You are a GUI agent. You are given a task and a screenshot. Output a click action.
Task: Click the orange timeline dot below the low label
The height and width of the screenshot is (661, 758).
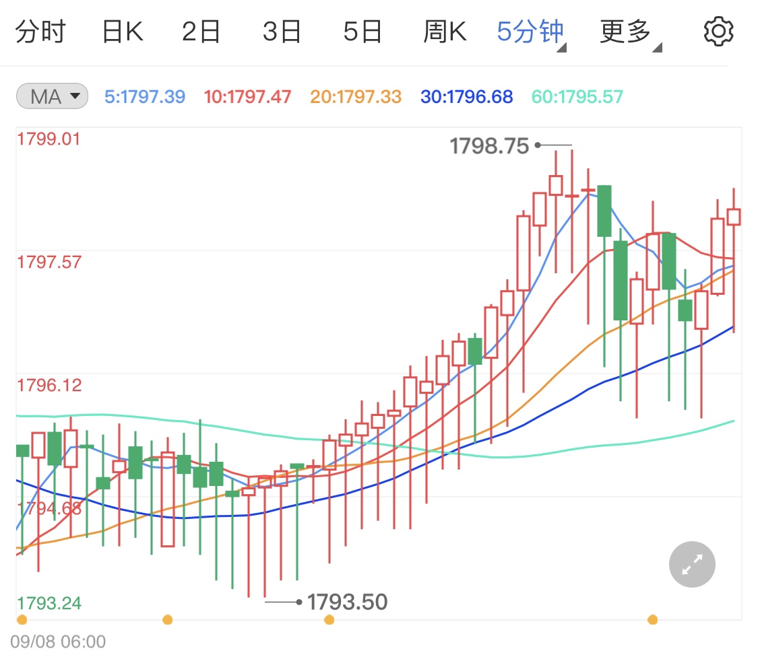(329, 619)
